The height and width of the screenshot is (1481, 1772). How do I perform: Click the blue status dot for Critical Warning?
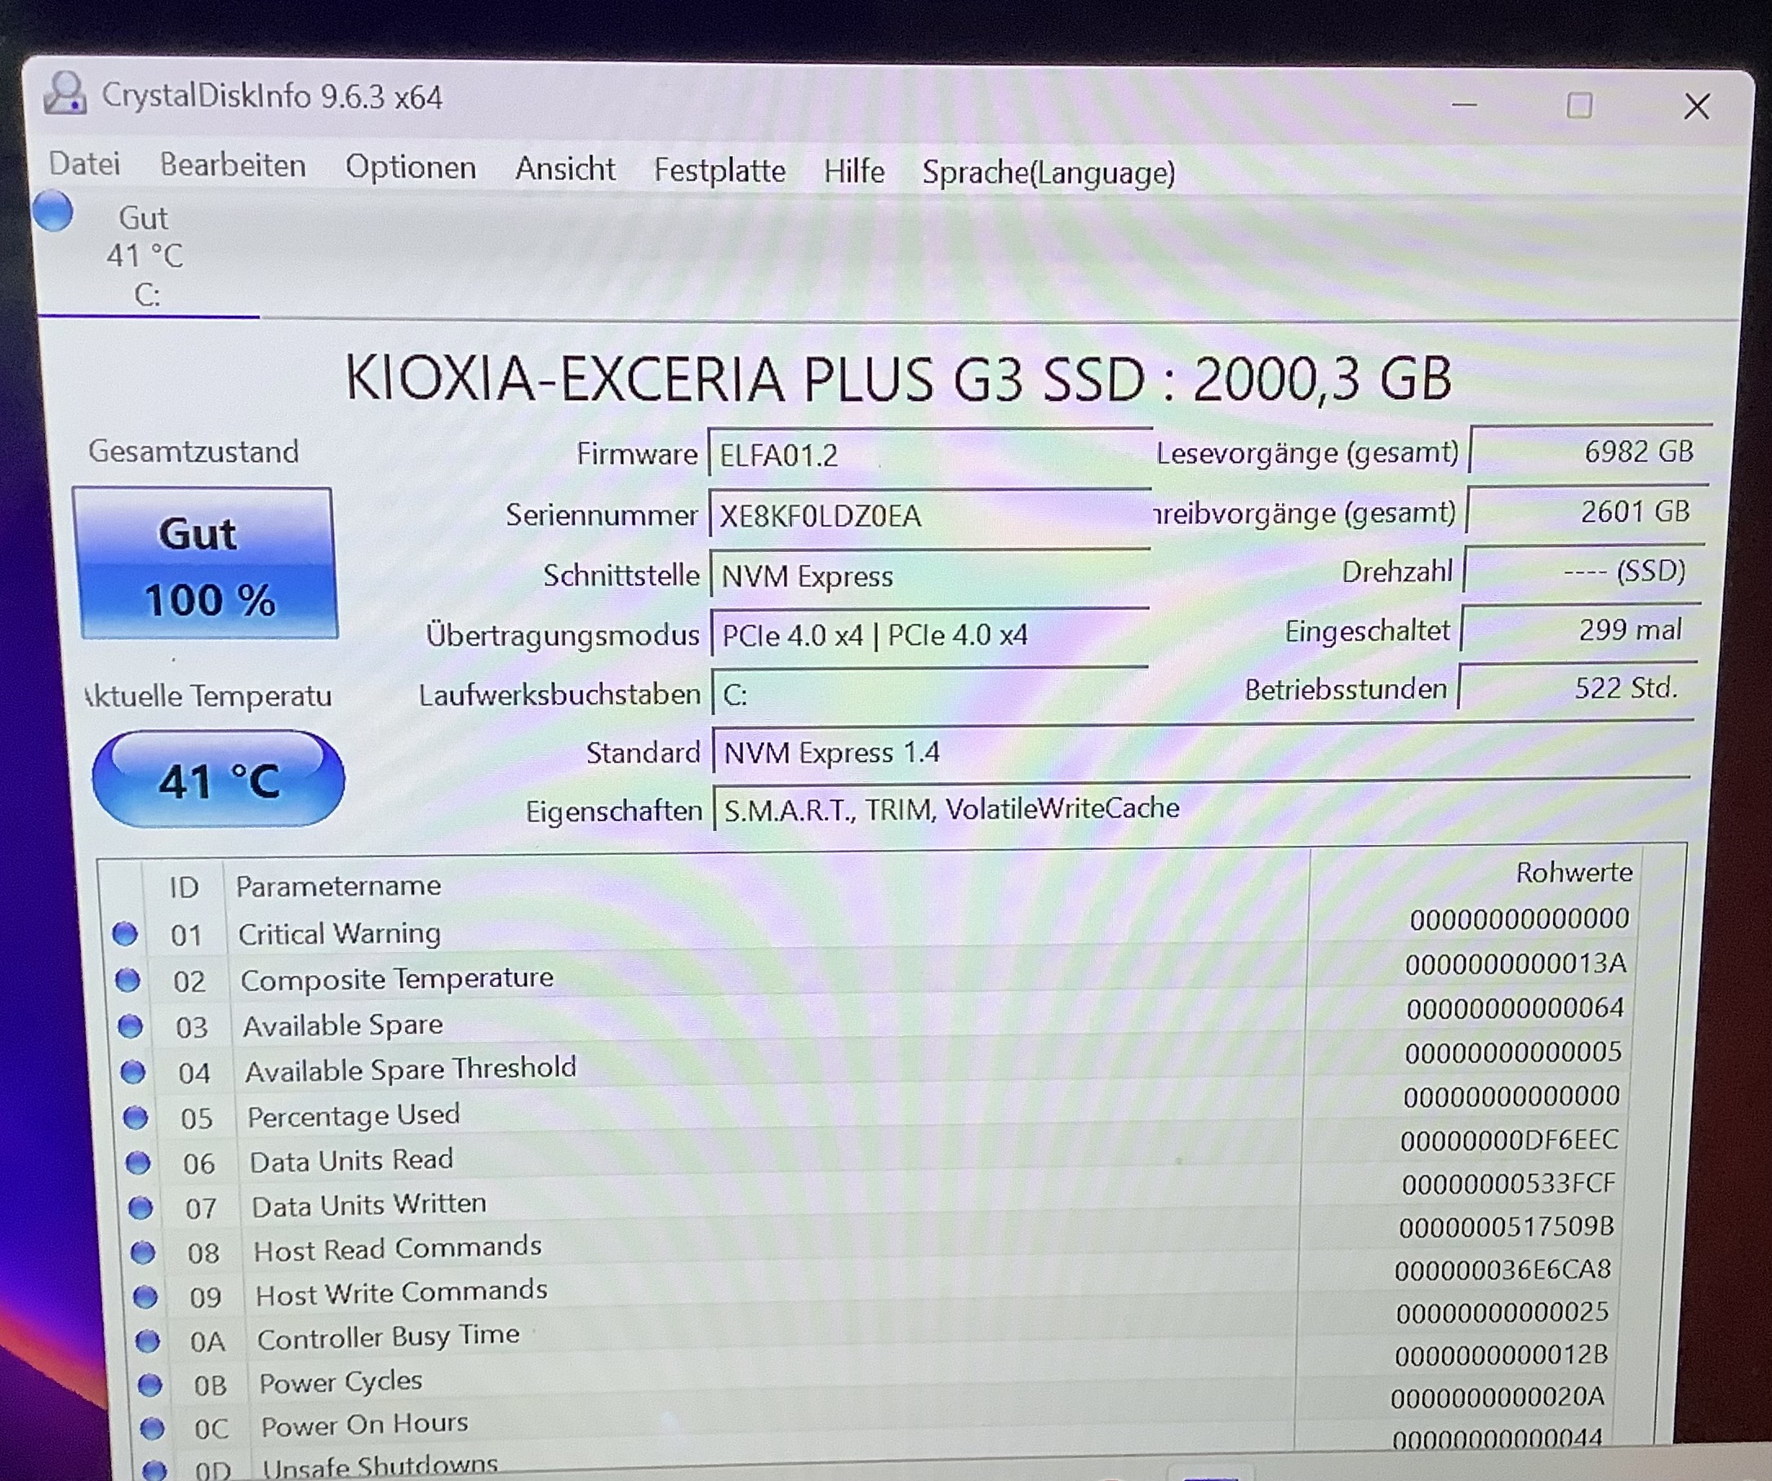click(125, 933)
